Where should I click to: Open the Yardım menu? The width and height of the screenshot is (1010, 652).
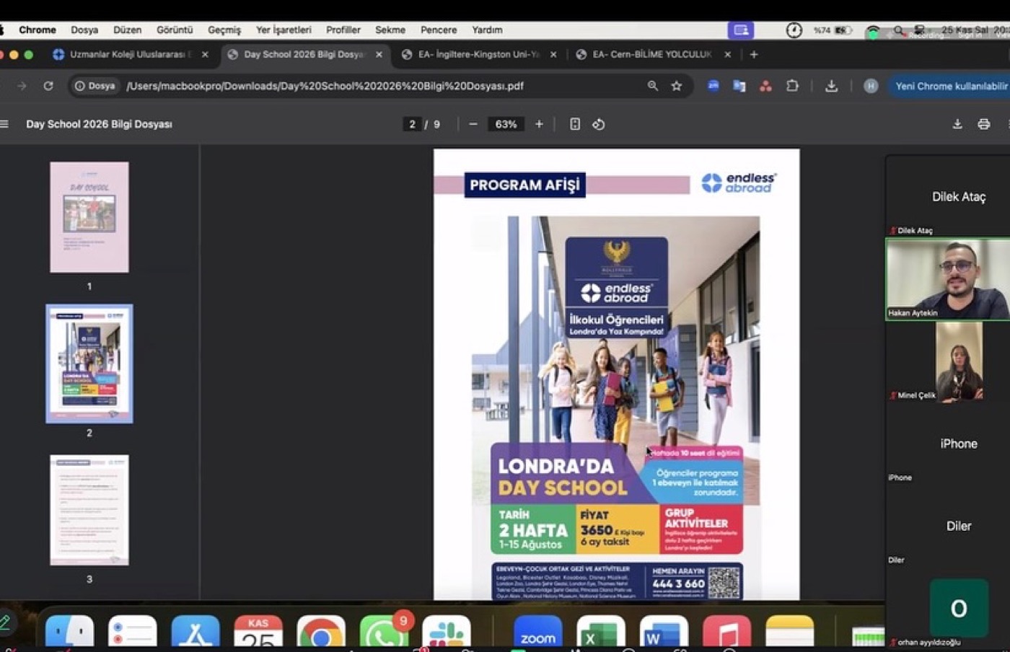(487, 30)
